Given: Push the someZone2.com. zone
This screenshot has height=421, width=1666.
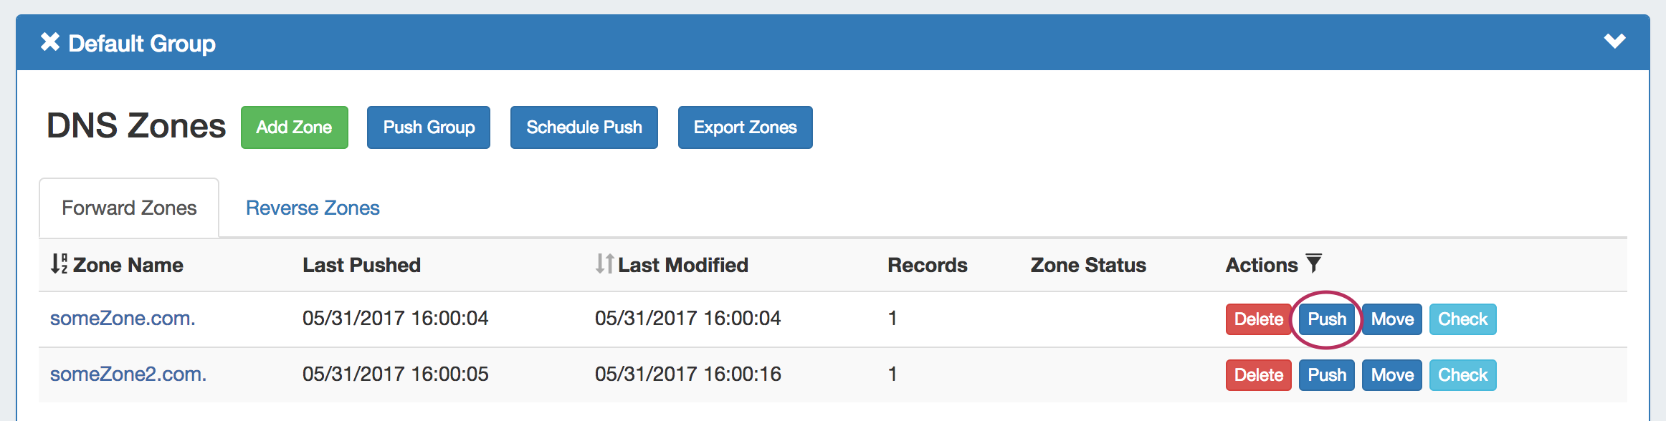Looking at the screenshot, I should pyautogui.click(x=1327, y=375).
